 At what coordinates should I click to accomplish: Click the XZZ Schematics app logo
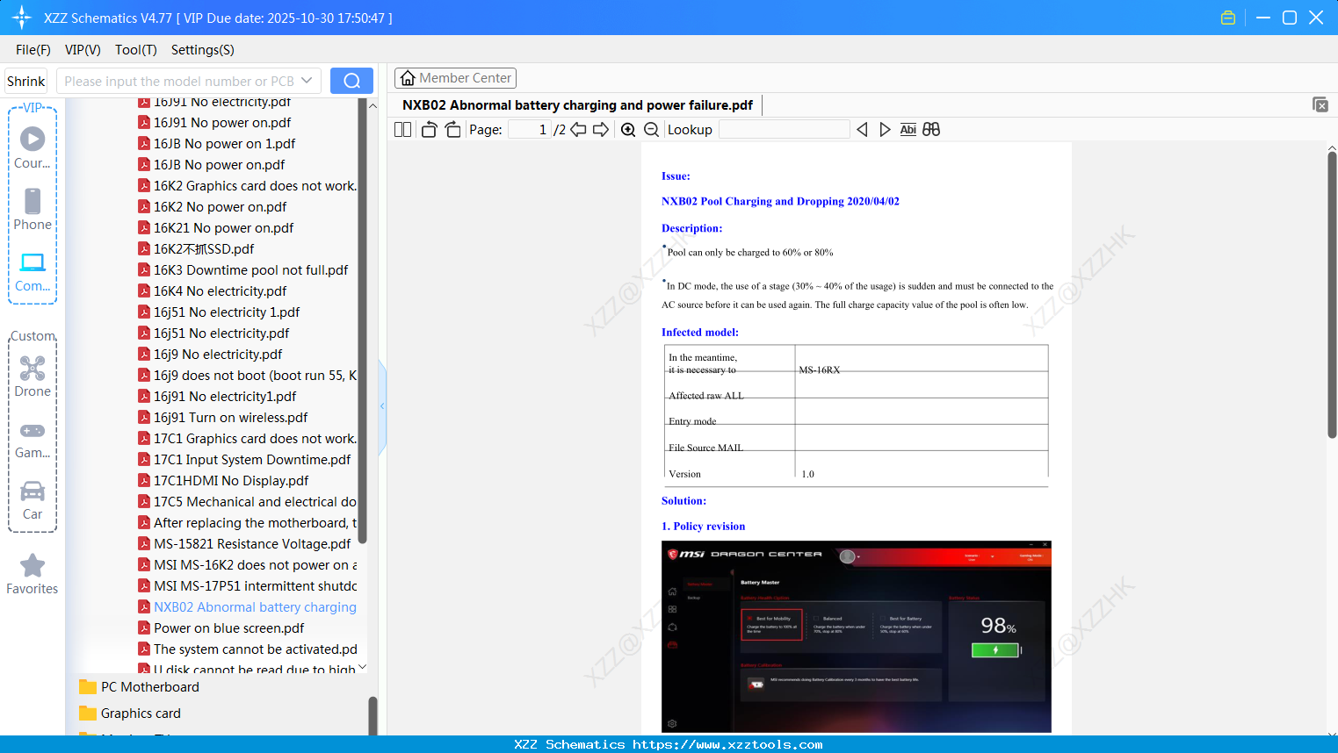coord(22,18)
